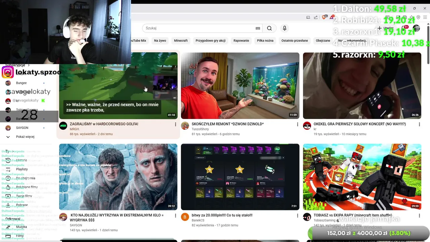Open KTO NAJDŁUŻEJ WYTRZYMA W EKSTREMALNYM IGLO title
The height and width of the screenshot is (242, 430).
pos(117,217)
